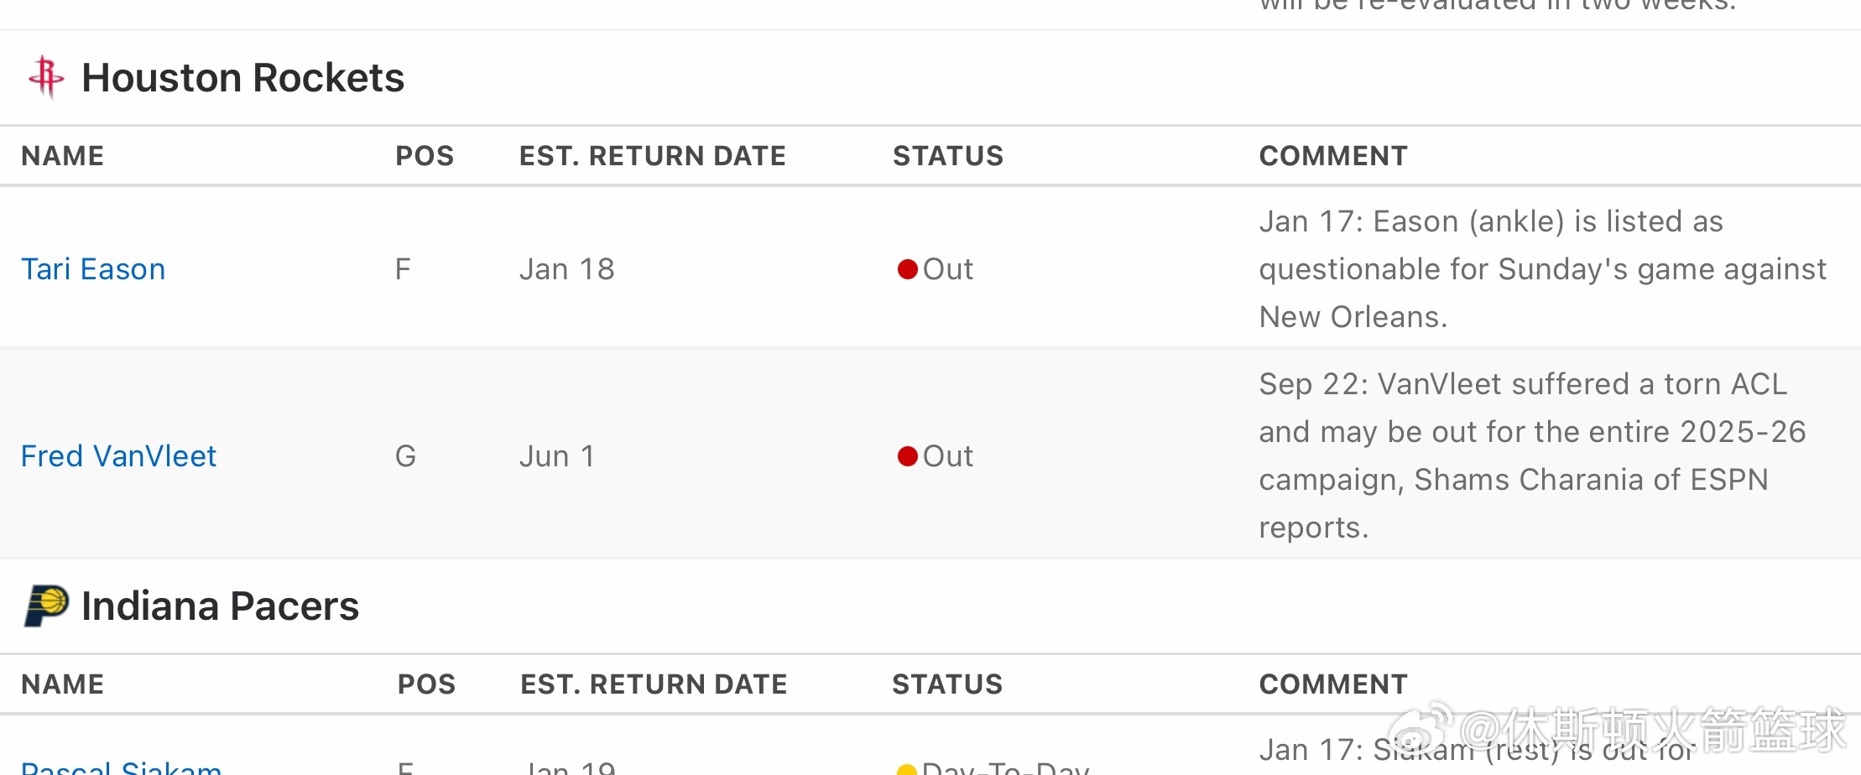This screenshot has width=1861, height=775.
Task: Click the Pacers table POS column header
Action: pyautogui.click(x=426, y=684)
